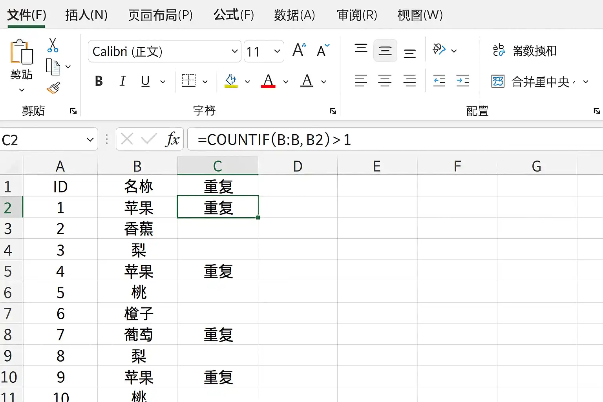
Task: Increase font size with larger A icon
Action: click(x=299, y=50)
